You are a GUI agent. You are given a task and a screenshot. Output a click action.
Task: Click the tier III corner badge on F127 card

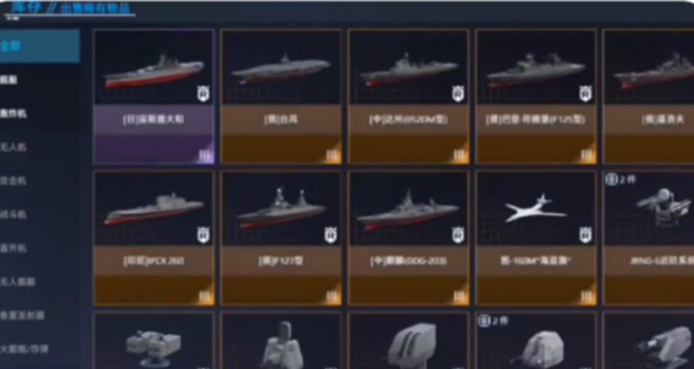332,296
